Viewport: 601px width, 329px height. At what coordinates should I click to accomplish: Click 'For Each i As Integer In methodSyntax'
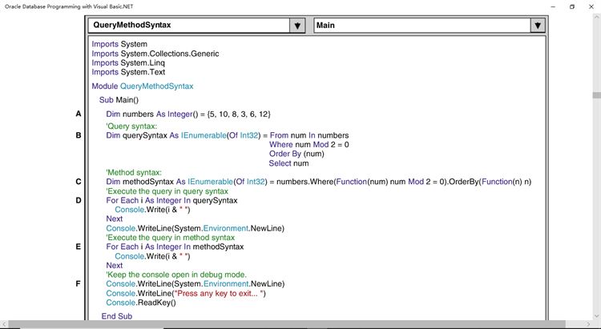175,247
